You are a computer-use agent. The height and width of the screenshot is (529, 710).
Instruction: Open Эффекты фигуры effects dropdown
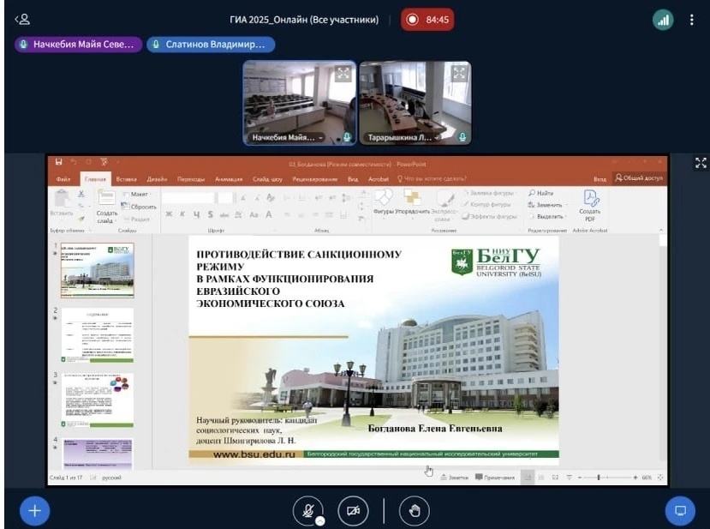[490, 217]
